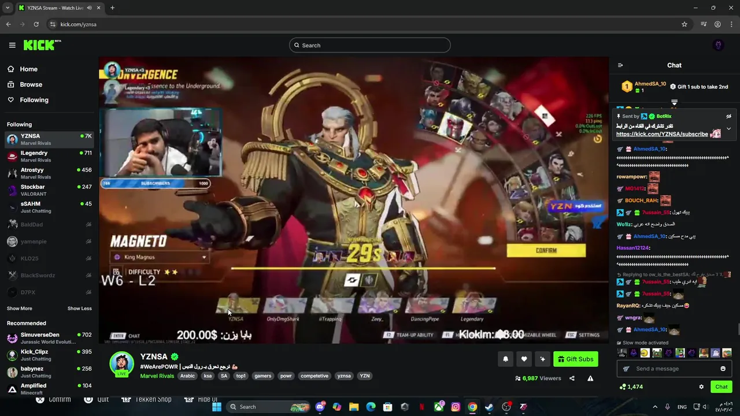Click the Marvel Rivals category link
This screenshot has width=740, height=416.
[157, 376]
